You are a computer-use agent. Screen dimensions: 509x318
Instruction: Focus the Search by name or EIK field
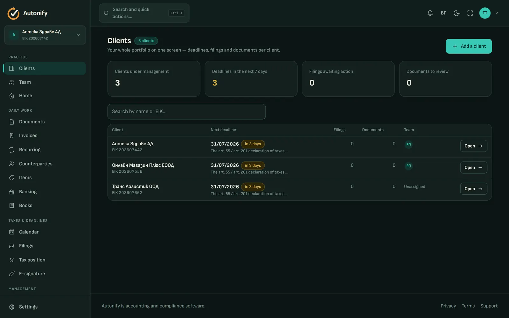pyautogui.click(x=186, y=112)
